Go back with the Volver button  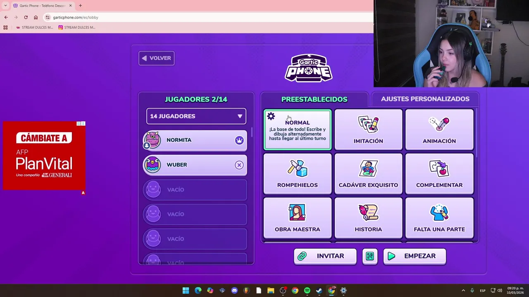pyautogui.click(x=157, y=58)
